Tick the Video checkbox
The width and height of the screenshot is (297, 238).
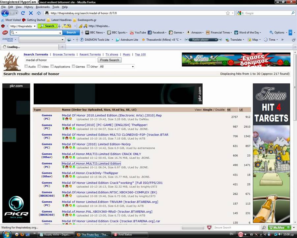(39, 66)
